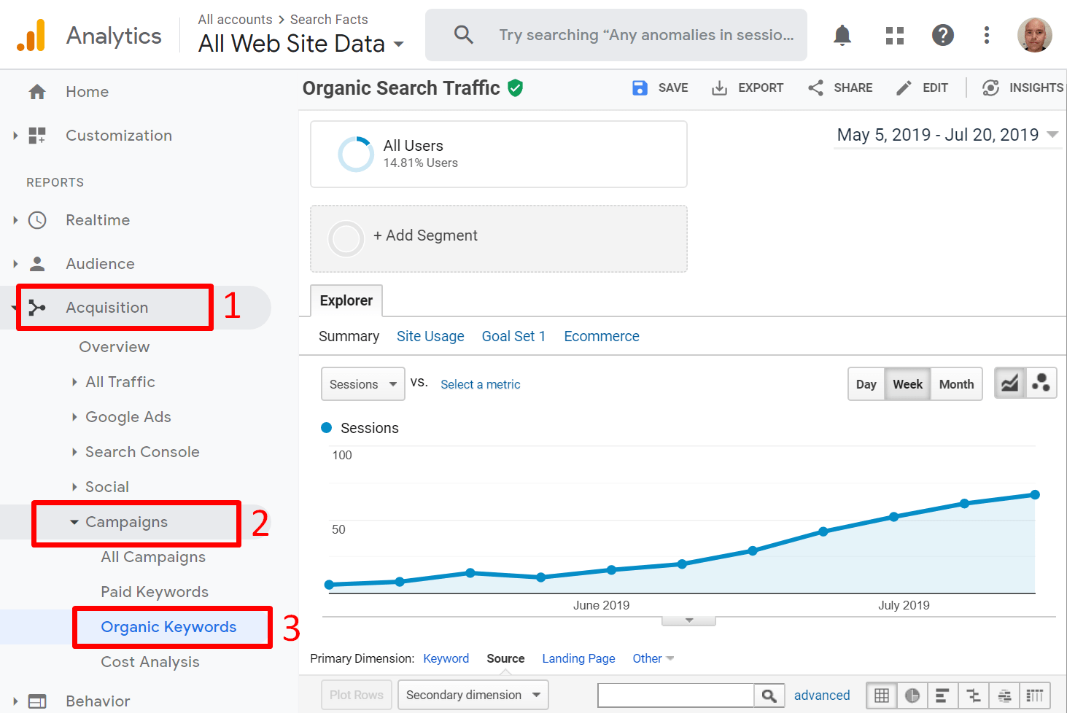Open the Insights icon
This screenshot has height=713, width=1067.
[x=990, y=88]
